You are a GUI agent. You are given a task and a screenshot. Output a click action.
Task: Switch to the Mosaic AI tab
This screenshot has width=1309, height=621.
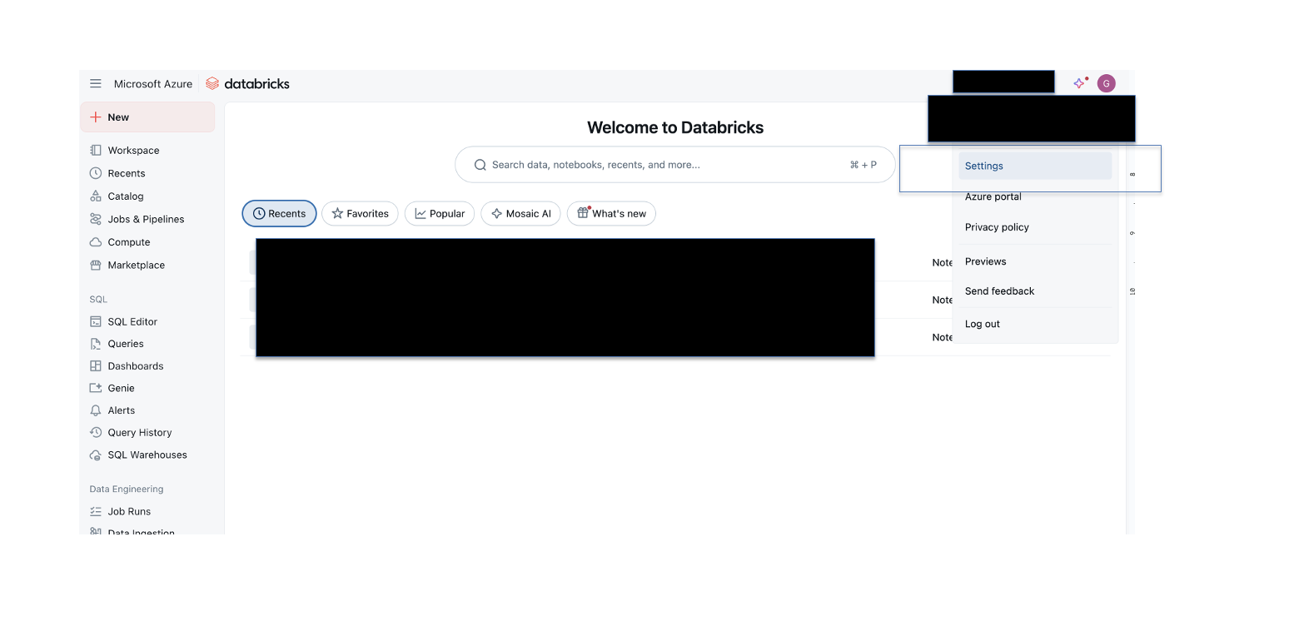(520, 214)
